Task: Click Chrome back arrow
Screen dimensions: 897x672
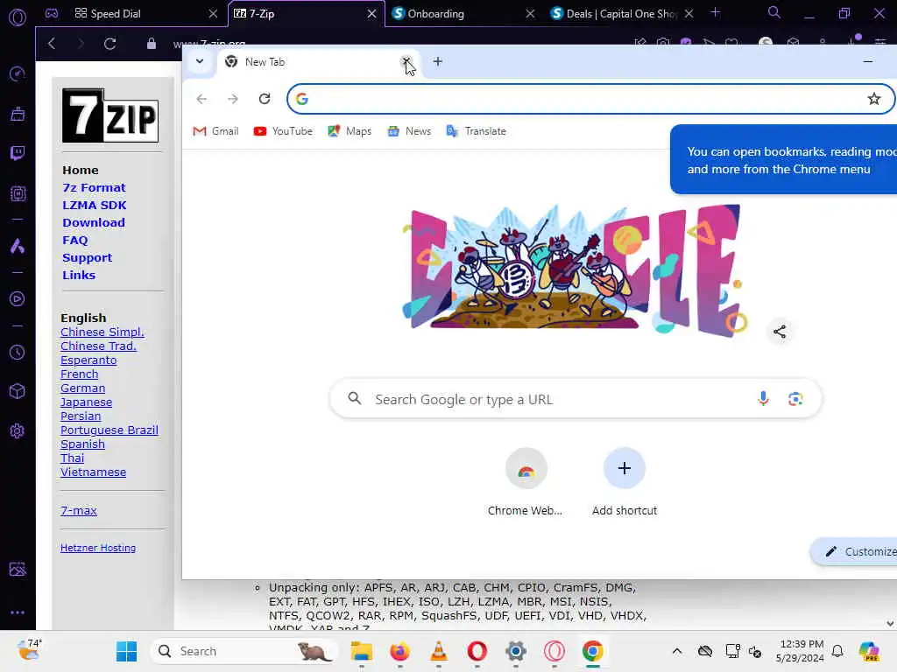Action: click(x=201, y=99)
